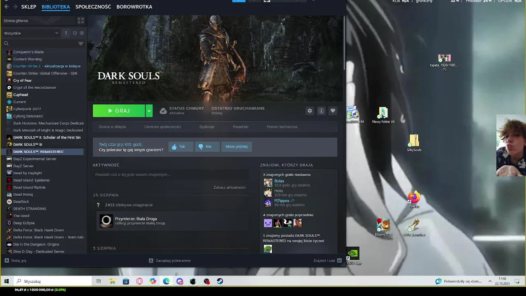The height and width of the screenshot is (296, 526).
Task: Open game info icon
Action: 321,111
